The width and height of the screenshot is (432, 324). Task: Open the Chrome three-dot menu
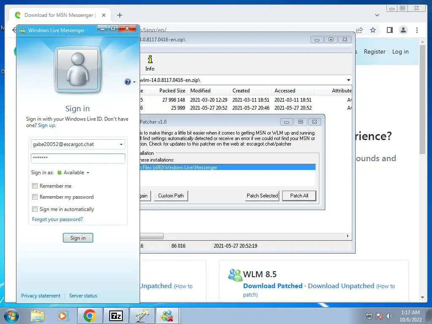(417, 30)
